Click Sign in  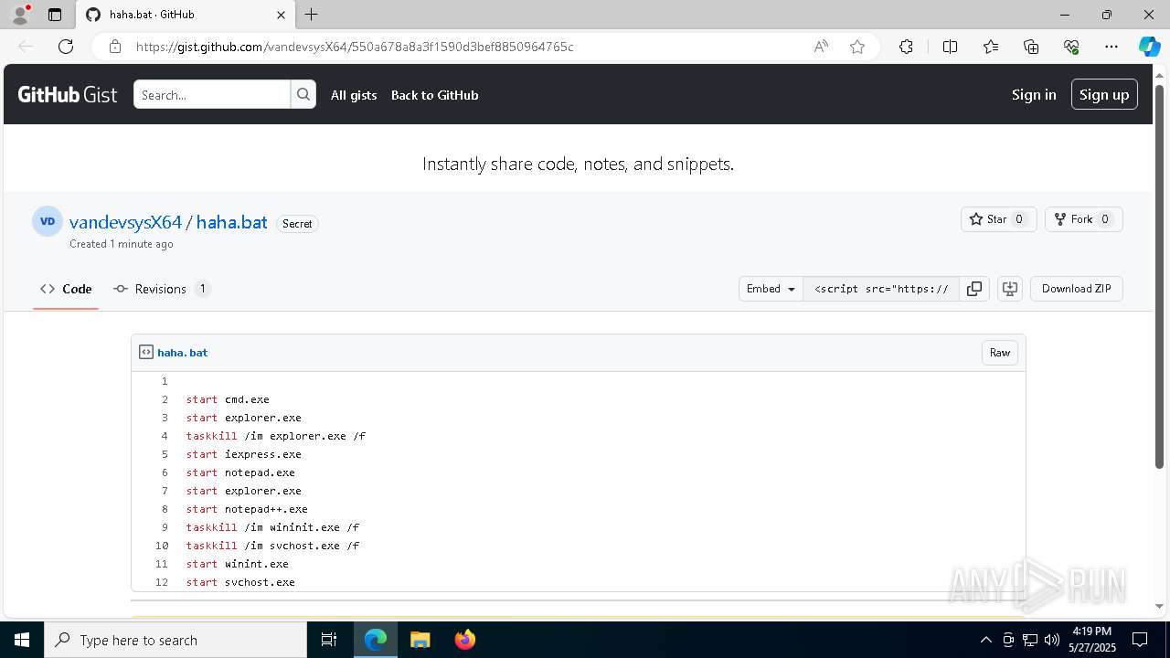[1034, 95]
